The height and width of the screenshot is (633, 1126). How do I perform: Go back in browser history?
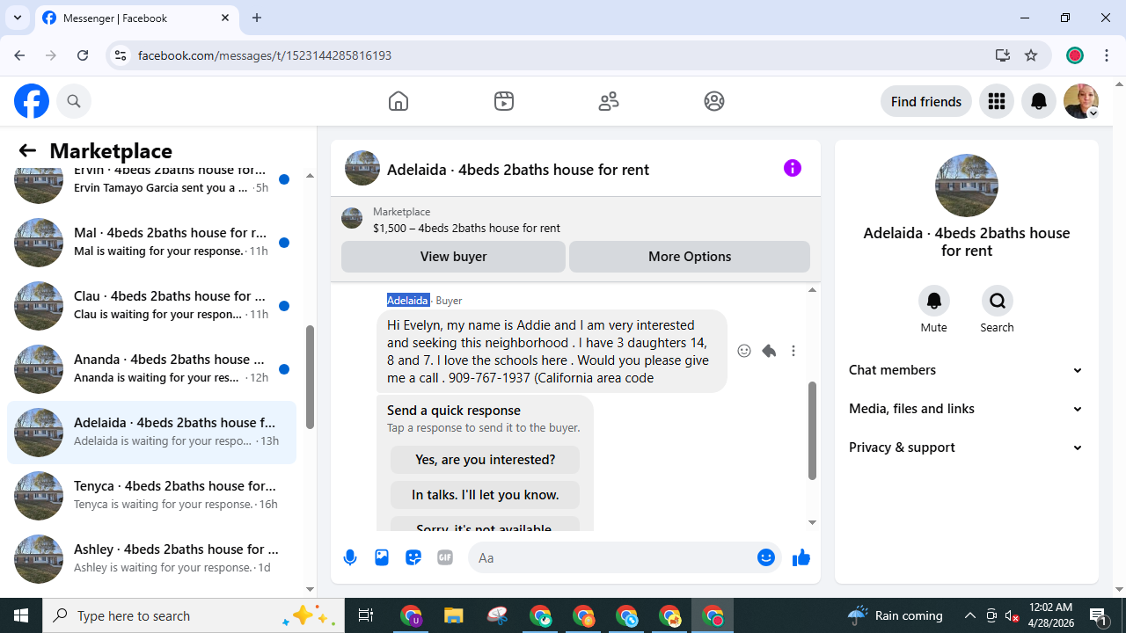tap(19, 55)
